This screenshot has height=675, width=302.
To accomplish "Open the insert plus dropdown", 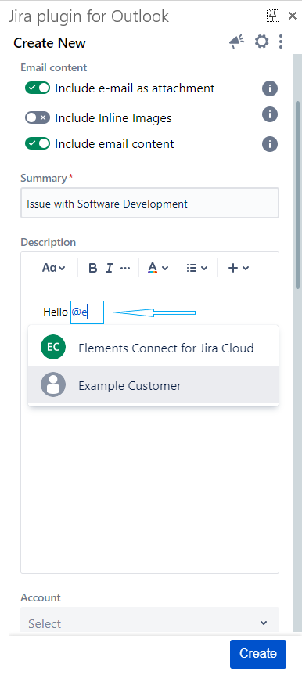I will (x=239, y=268).
